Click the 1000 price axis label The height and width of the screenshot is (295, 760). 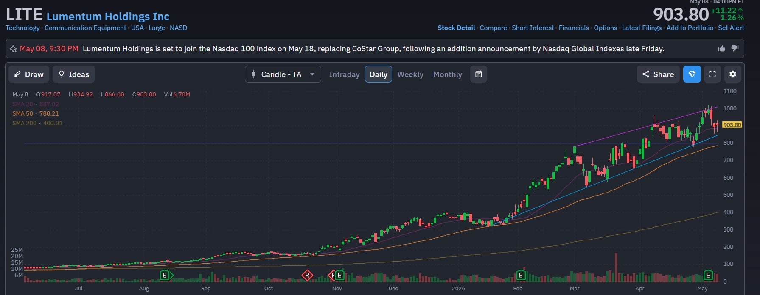point(730,108)
